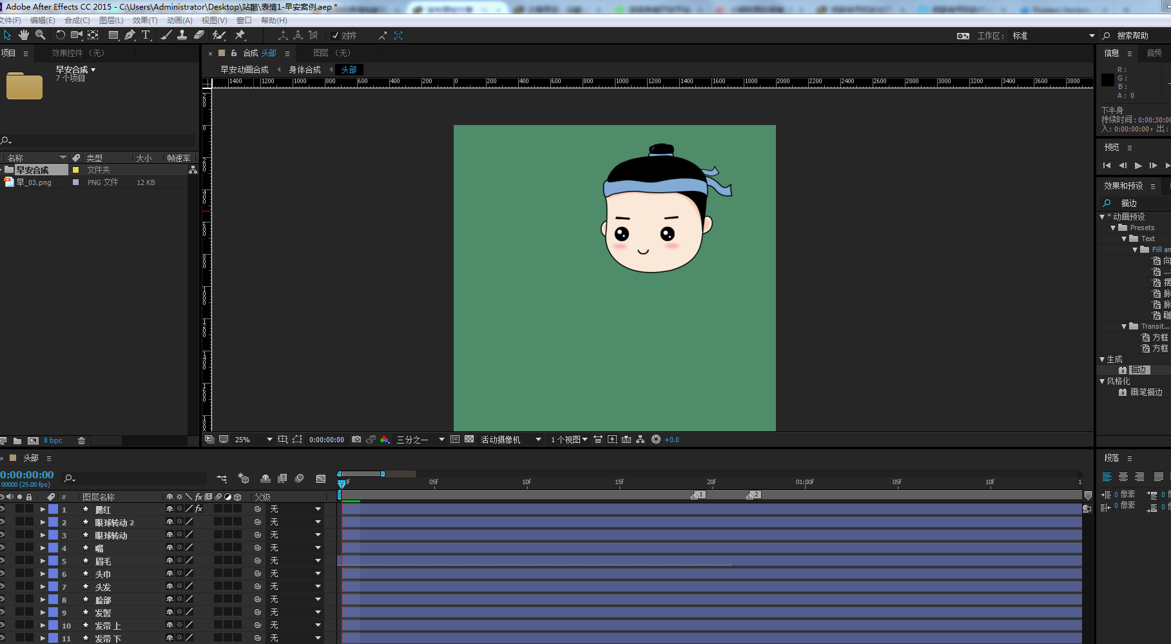1171x644 pixels.
Task: Open the 25% magnification dropdown
Action: (253, 440)
